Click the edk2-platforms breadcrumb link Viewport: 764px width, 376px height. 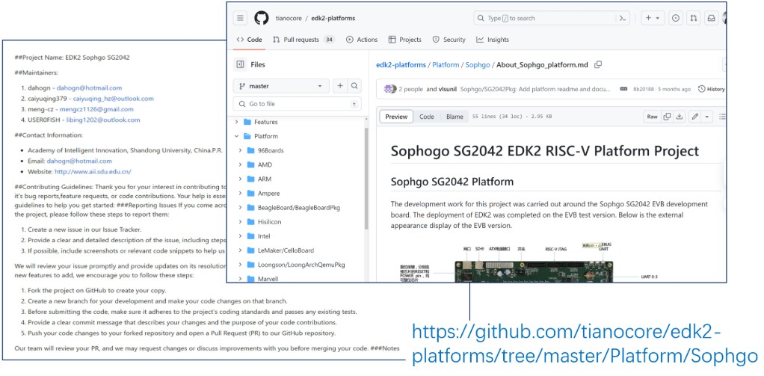coord(401,65)
